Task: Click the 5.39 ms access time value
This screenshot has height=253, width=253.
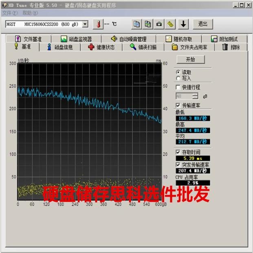Action: [x=193, y=158]
